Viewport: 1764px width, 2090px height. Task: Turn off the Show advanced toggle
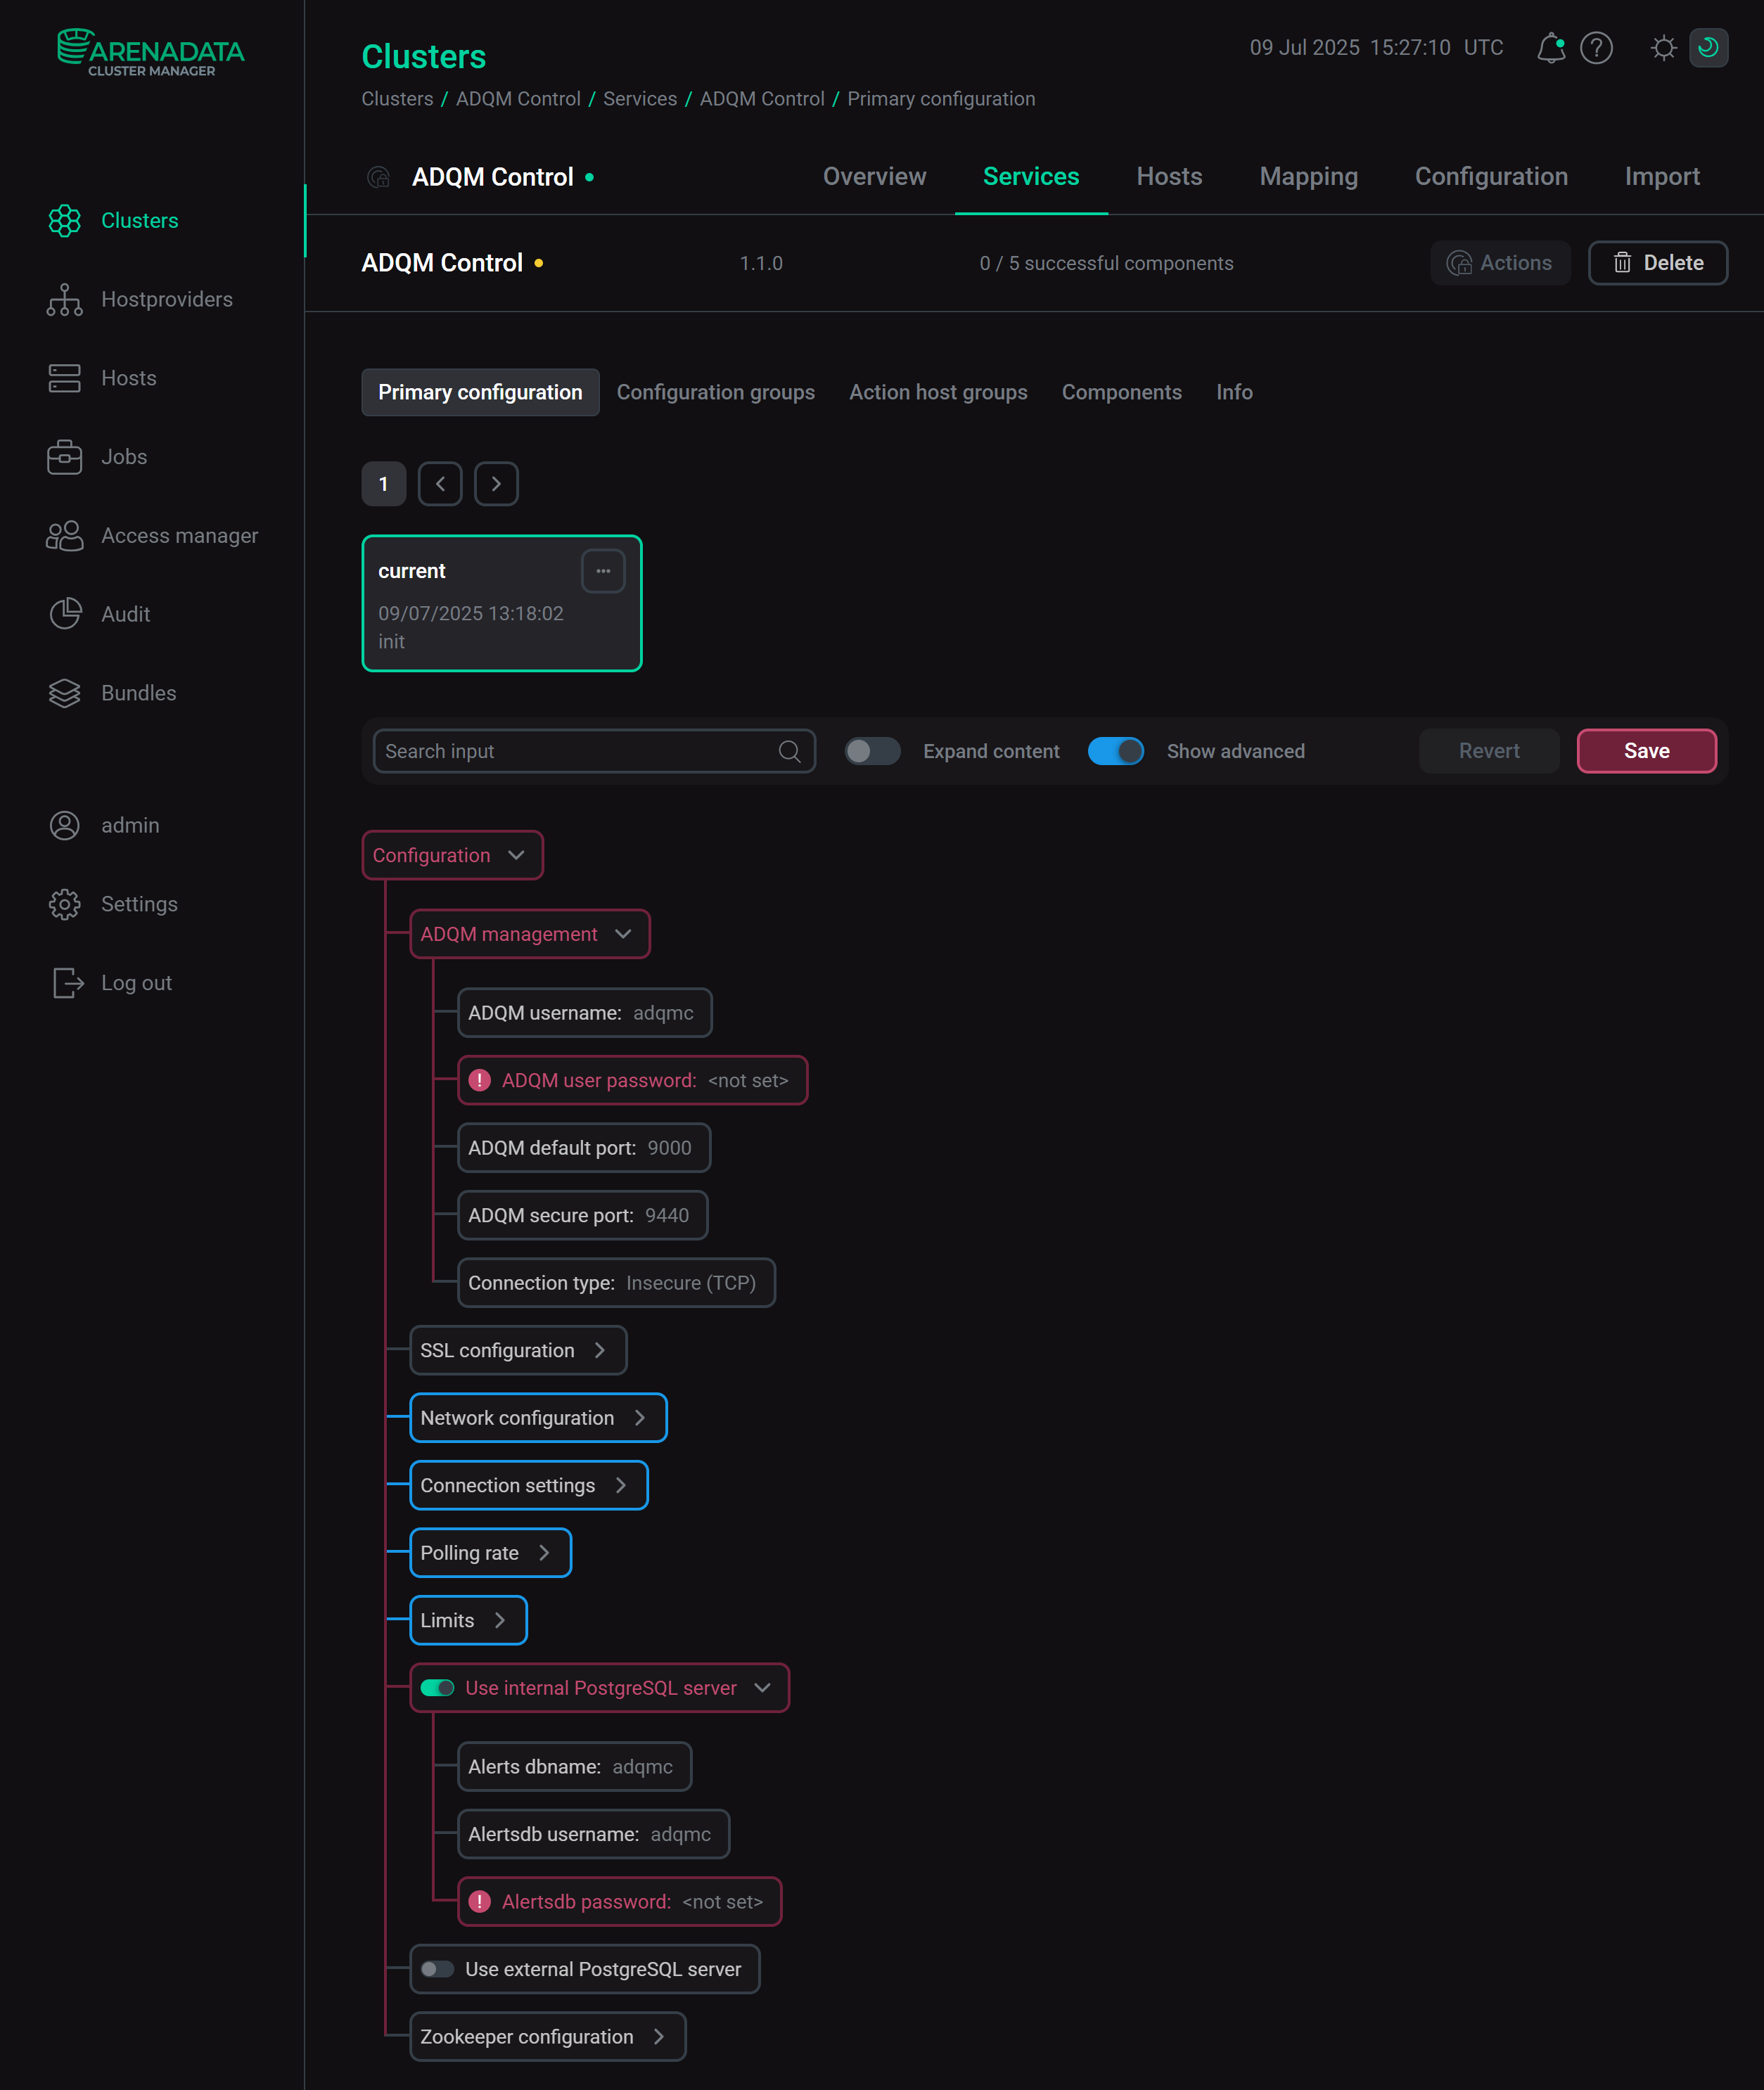(1115, 751)
